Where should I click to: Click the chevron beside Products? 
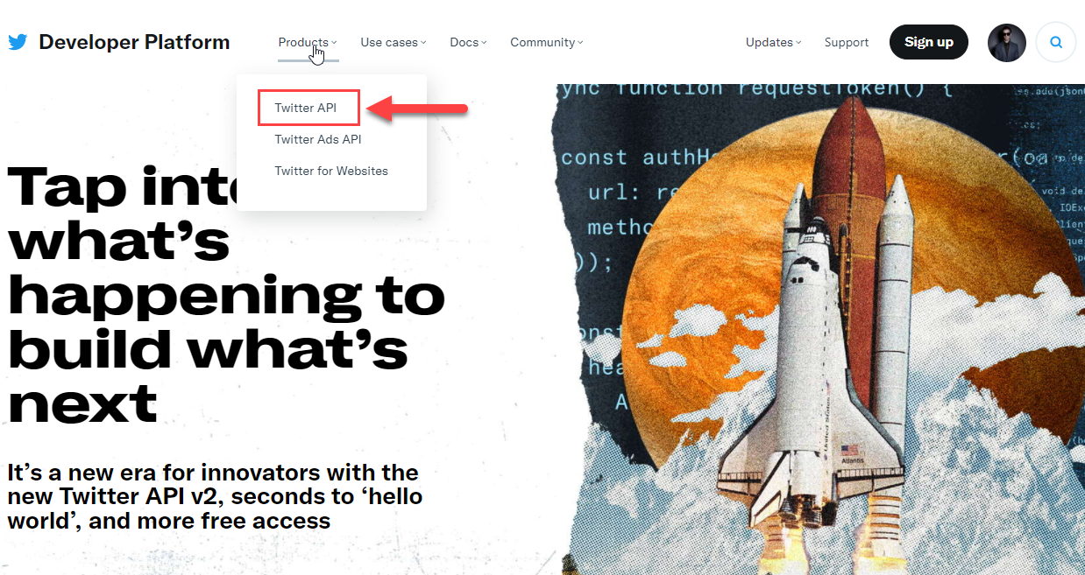(335, 43)
